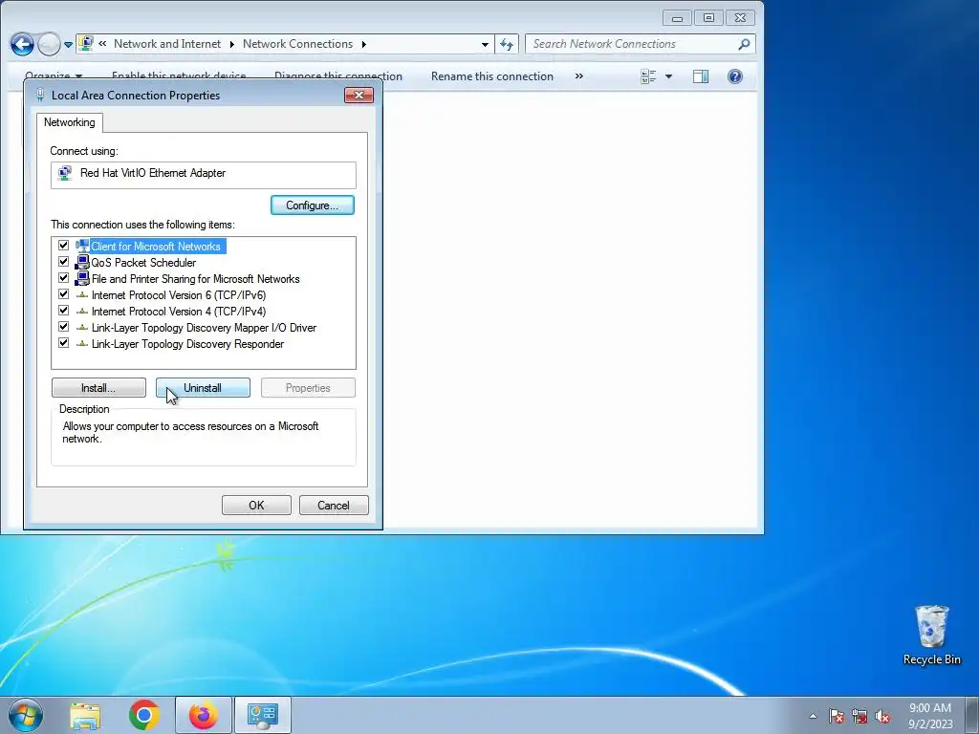Refresh the Network Connections view
979x734 pixels.
point(507,44)
